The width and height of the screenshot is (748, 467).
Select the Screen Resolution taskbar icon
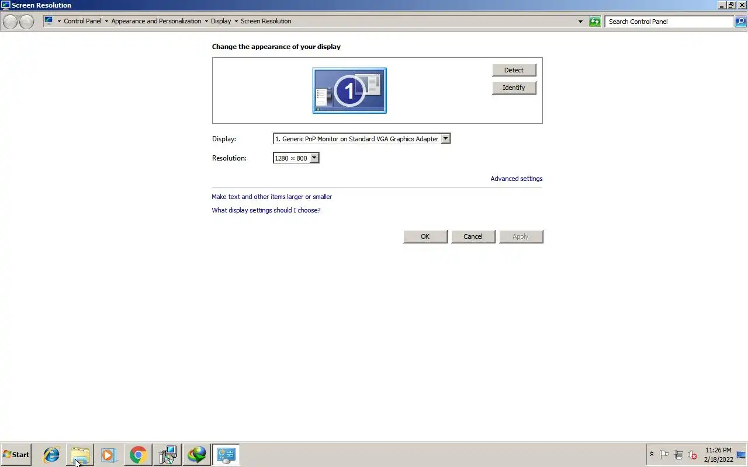226,455
